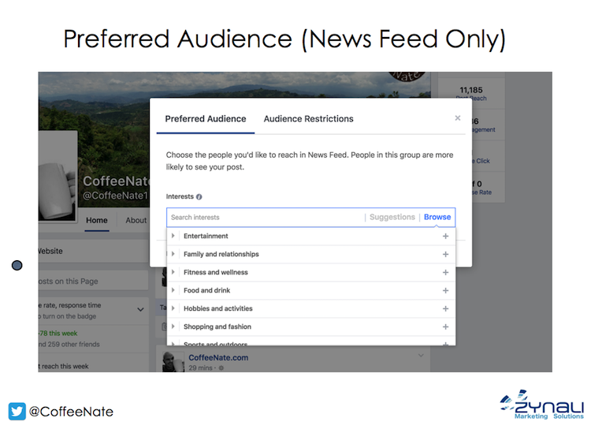Expand the Fitness and wellness category

pyautogui.click(x=173, y=272)
